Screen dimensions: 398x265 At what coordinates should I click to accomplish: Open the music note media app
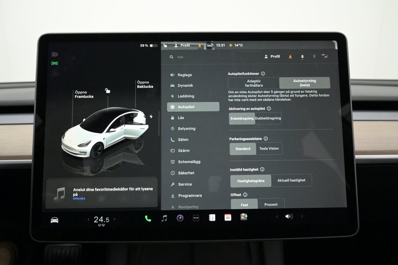coord(164,218)
